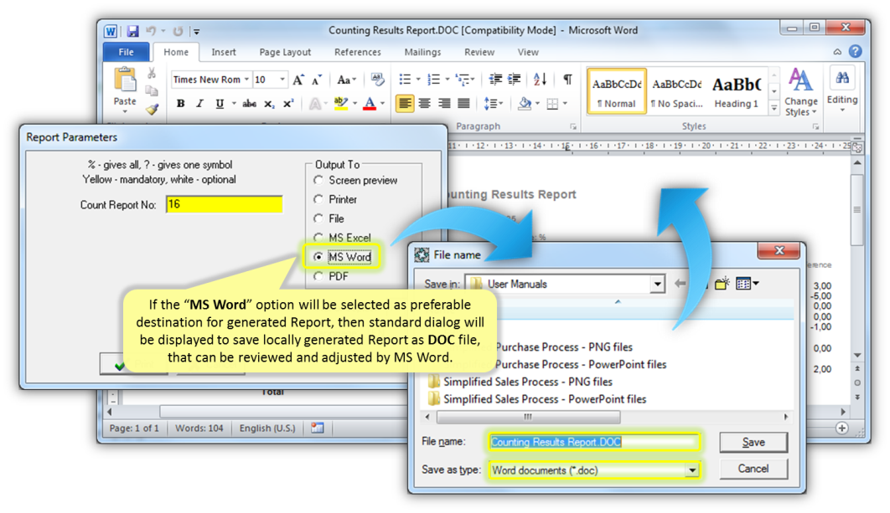The height and width of the screenshot is (513, 890).
Task: Apply the red font color
Action: pyautogui.click(x=370, y=104)
